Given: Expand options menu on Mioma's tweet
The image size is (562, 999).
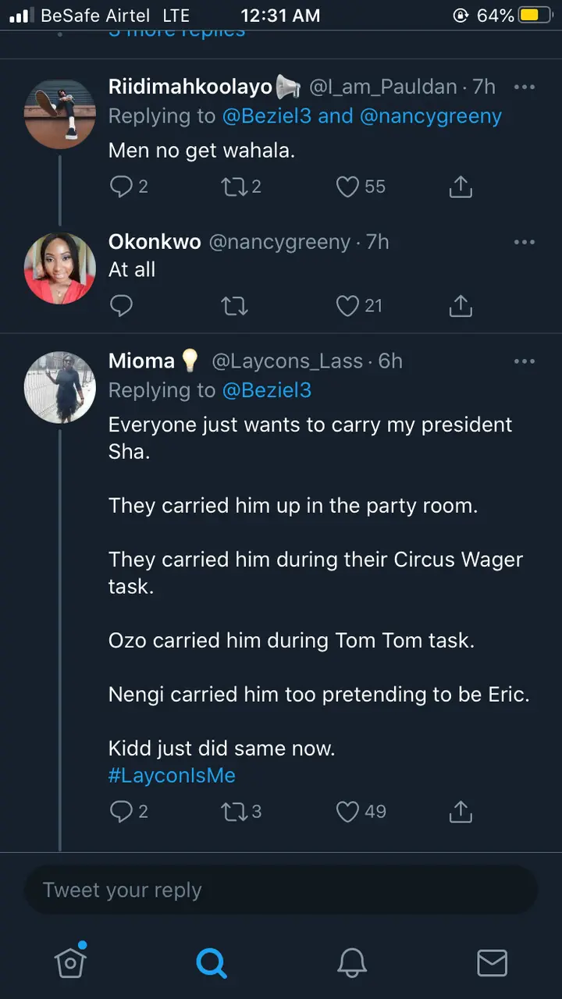Looking at the screenshot, I should tap(525, 361).
